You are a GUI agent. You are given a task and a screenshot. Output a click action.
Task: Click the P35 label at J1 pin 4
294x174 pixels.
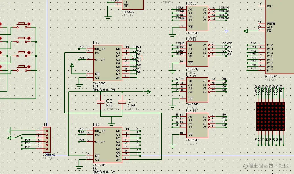[28, 140]
